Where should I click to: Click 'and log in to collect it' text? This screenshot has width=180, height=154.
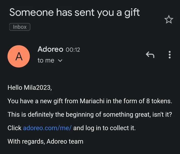104,128
